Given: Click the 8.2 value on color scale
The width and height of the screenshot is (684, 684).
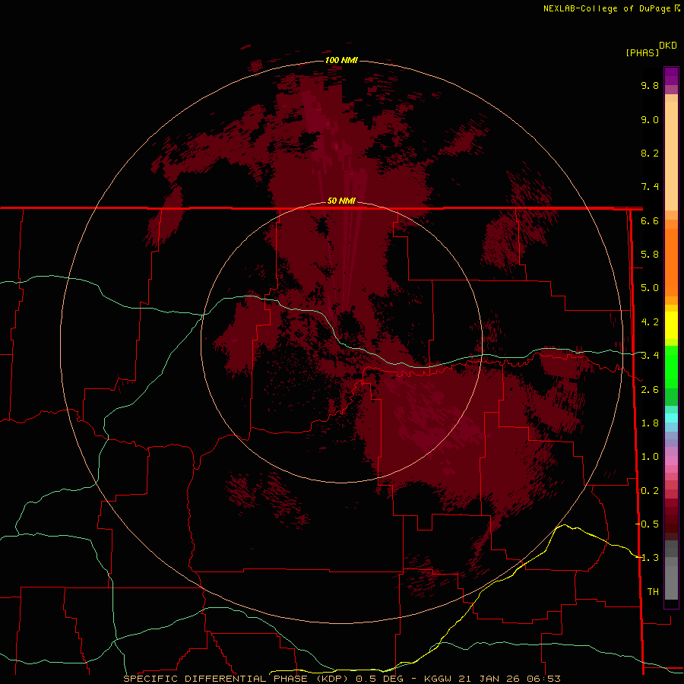Looking at the screenshot, I should coord(650,153).
